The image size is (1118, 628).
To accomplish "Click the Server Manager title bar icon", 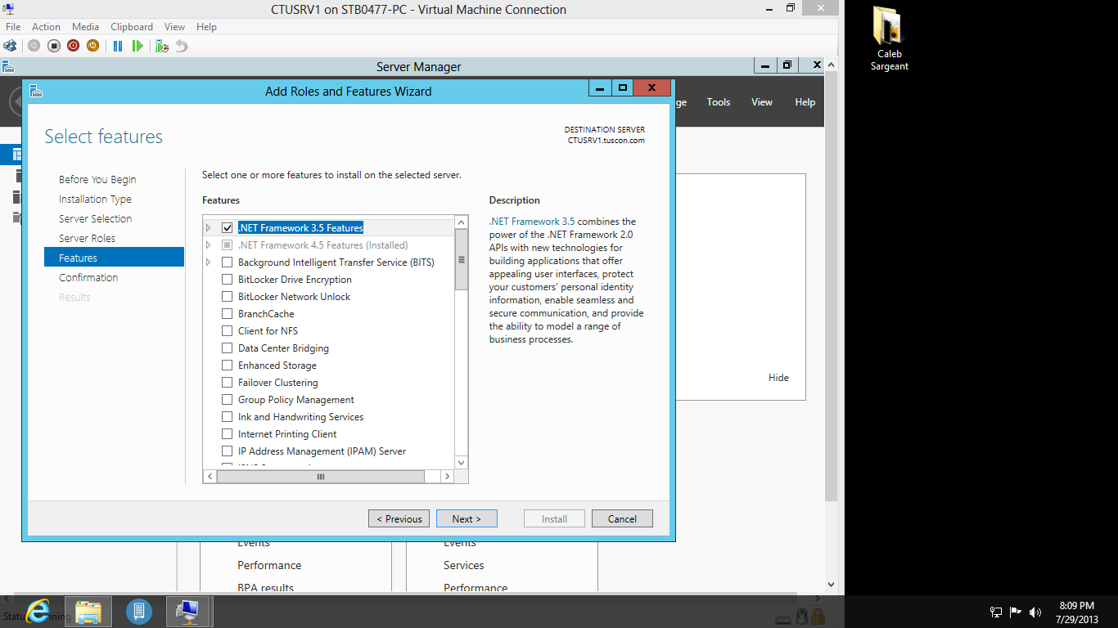I will pyautogui.click(x=8, y=66).
